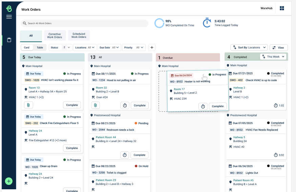Viewport: 296px width, 192px height.
Task: Click calendar icon on Due 07/21/2025
Action: 230,73
